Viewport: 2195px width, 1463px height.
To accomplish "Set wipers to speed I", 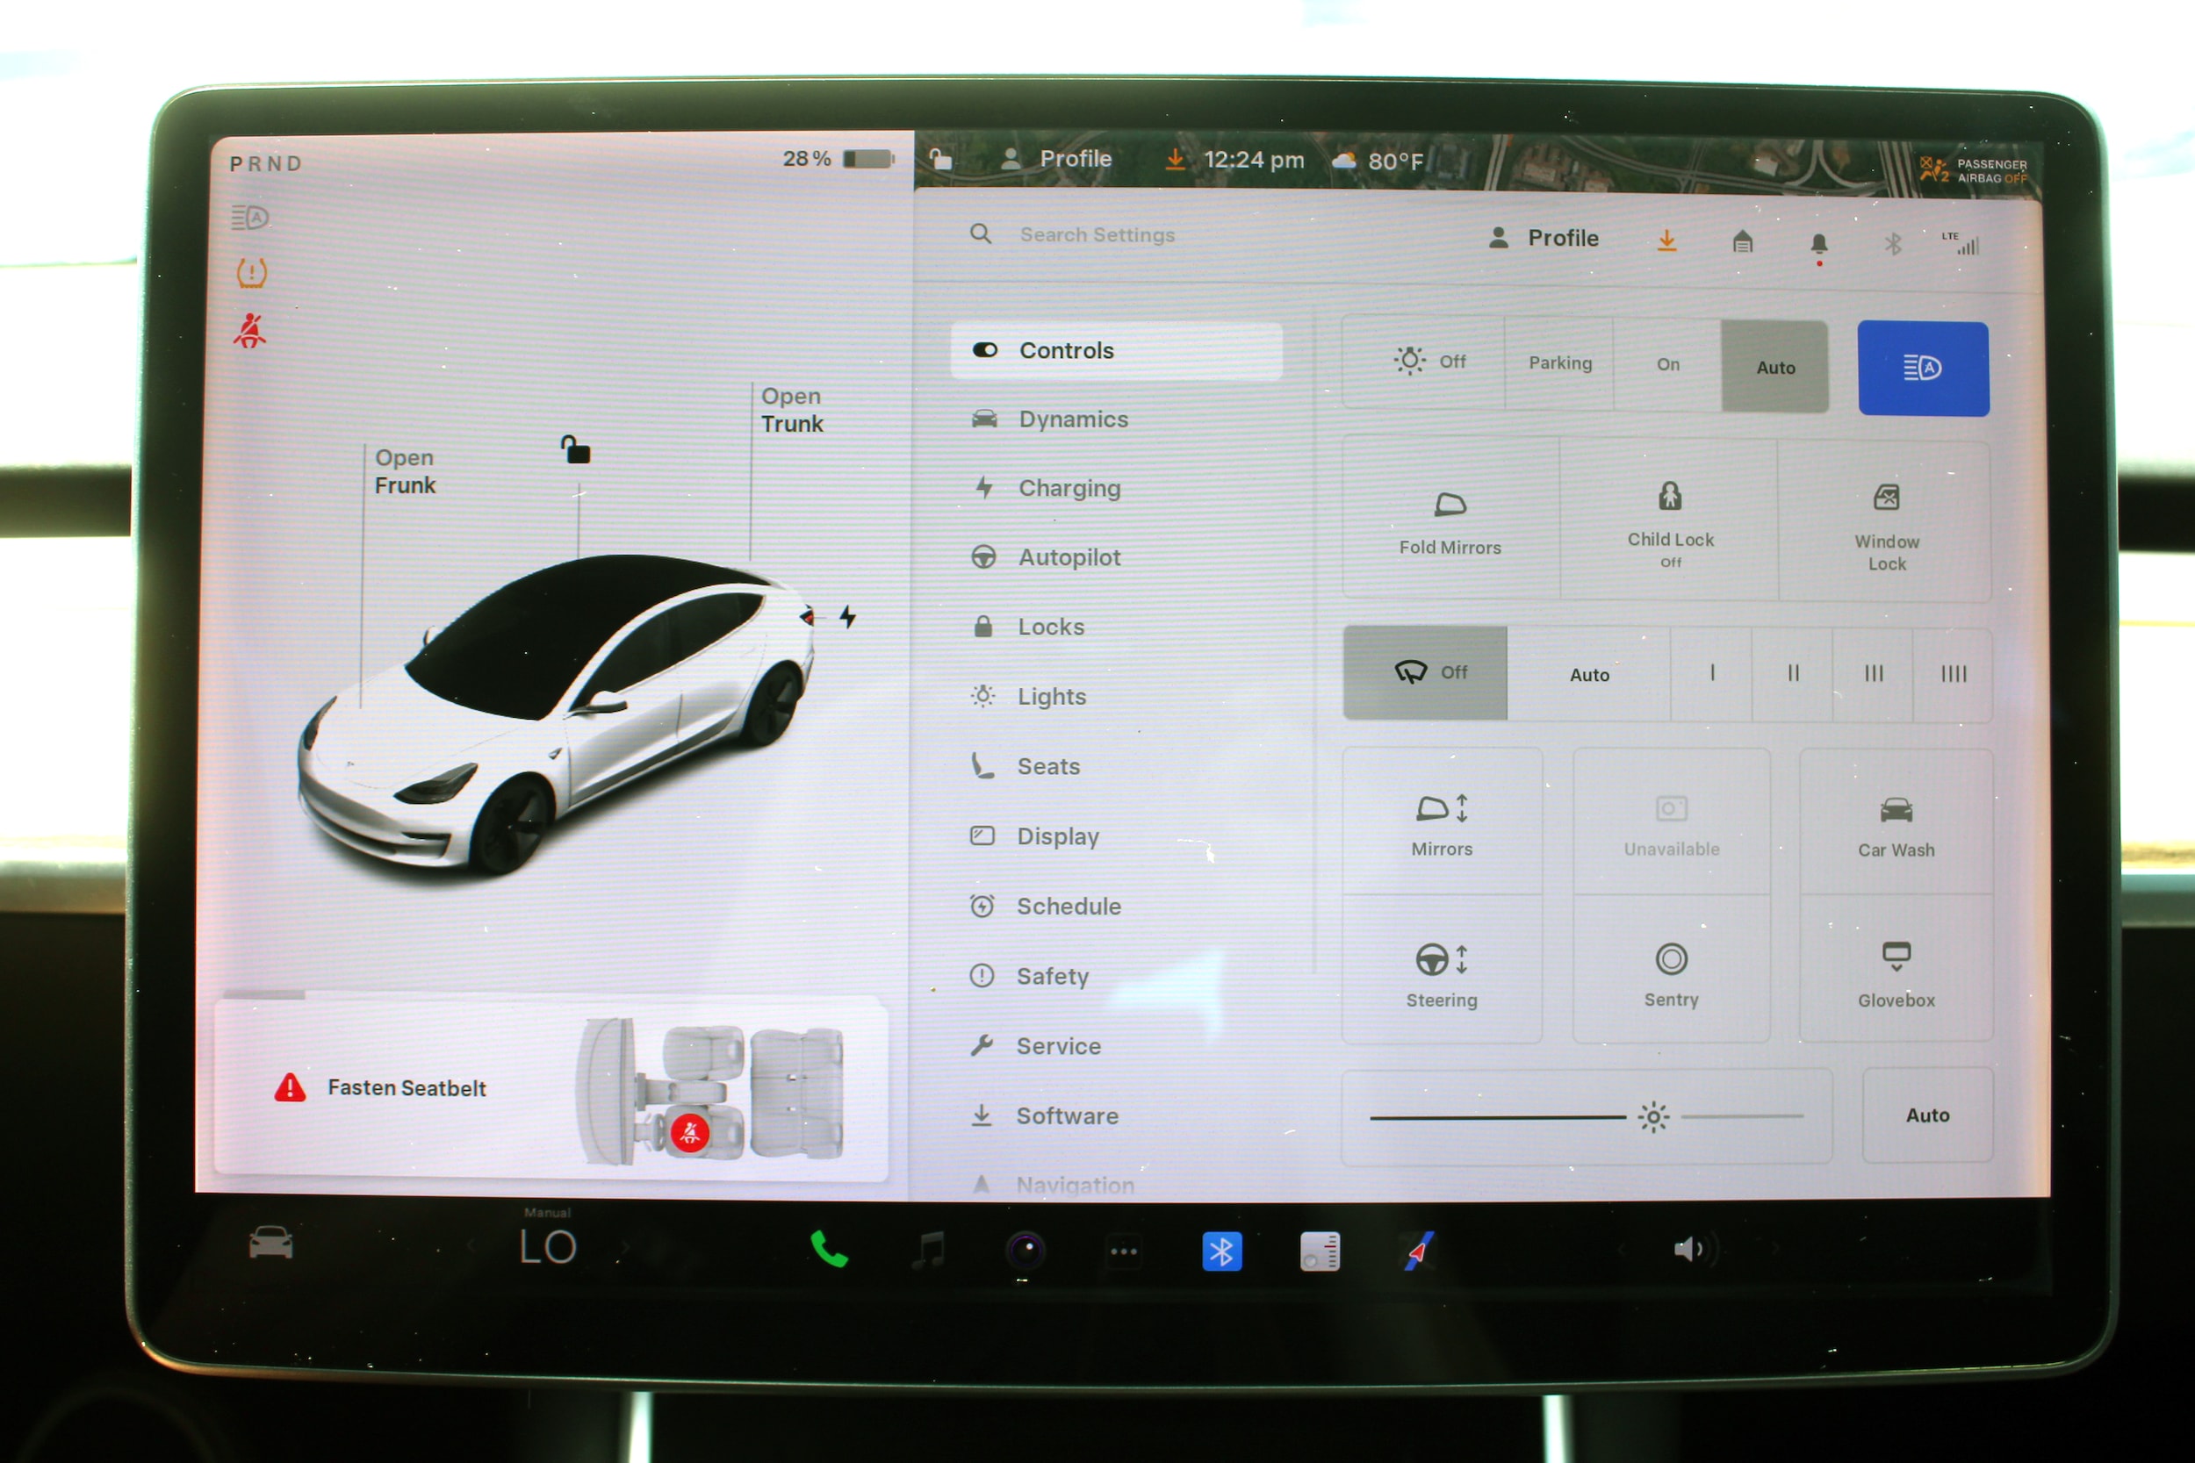I will point(1711,674).
